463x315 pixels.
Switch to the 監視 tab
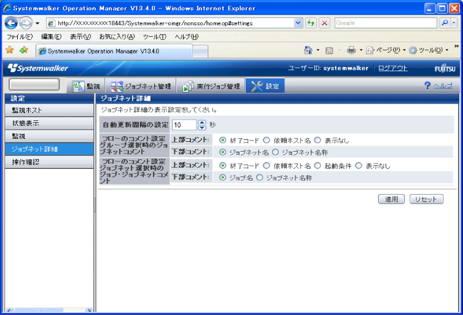[87, 86]
